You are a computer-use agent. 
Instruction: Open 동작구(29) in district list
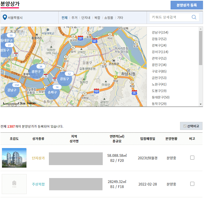point(159,104)
